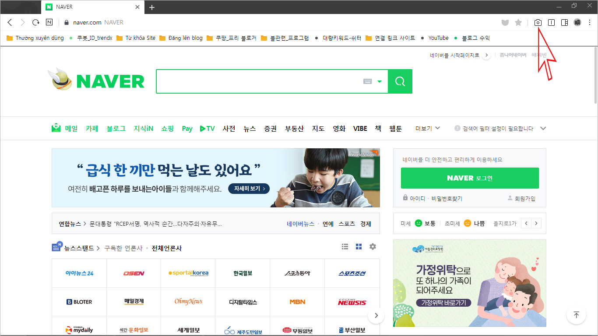Click the BLOTER publisher logo
The width and height of the screenshot is (598, 336).
79,302
